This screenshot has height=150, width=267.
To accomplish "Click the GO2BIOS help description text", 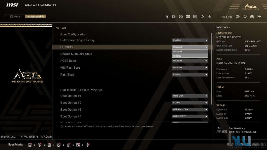I will [x=109, y=126].
